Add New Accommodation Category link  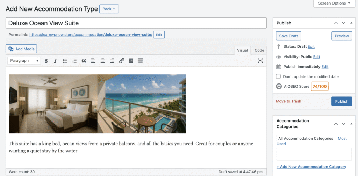(x=311, y=167)
